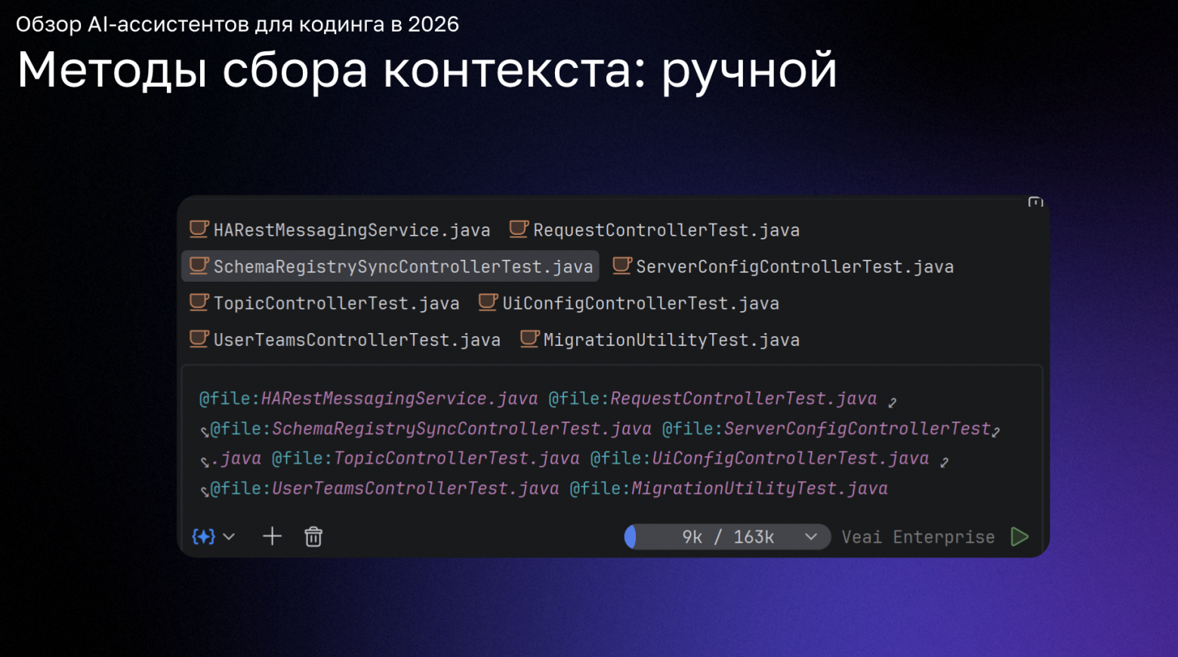This screenshot has height=657, width=1178.
Task: Open the chevron next to the {✦} icon
Action: [x=229, y=536]
